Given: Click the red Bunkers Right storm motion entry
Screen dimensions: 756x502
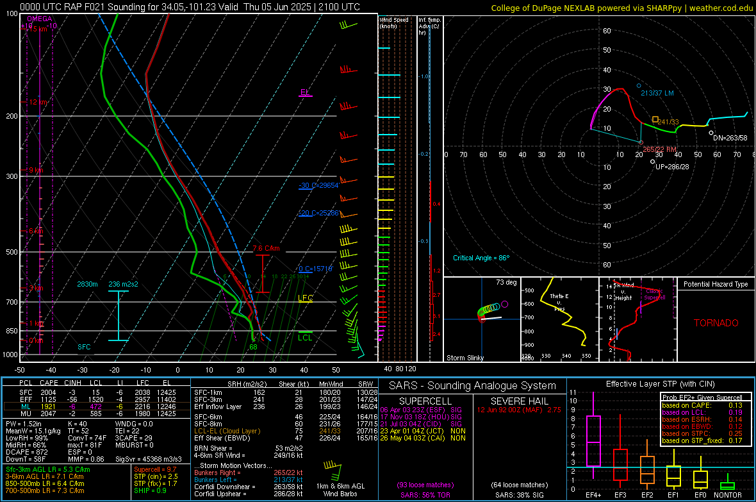Looking at the screenshot, I should coord(249,473).
